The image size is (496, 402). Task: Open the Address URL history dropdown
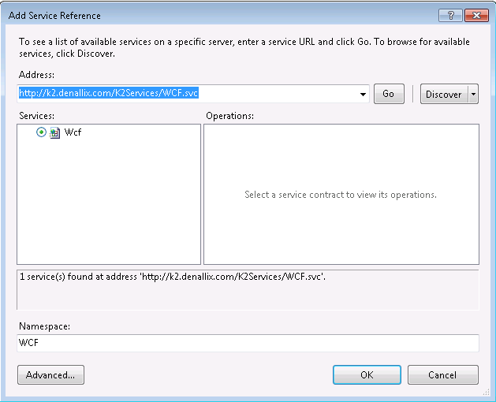click(363, 94)
